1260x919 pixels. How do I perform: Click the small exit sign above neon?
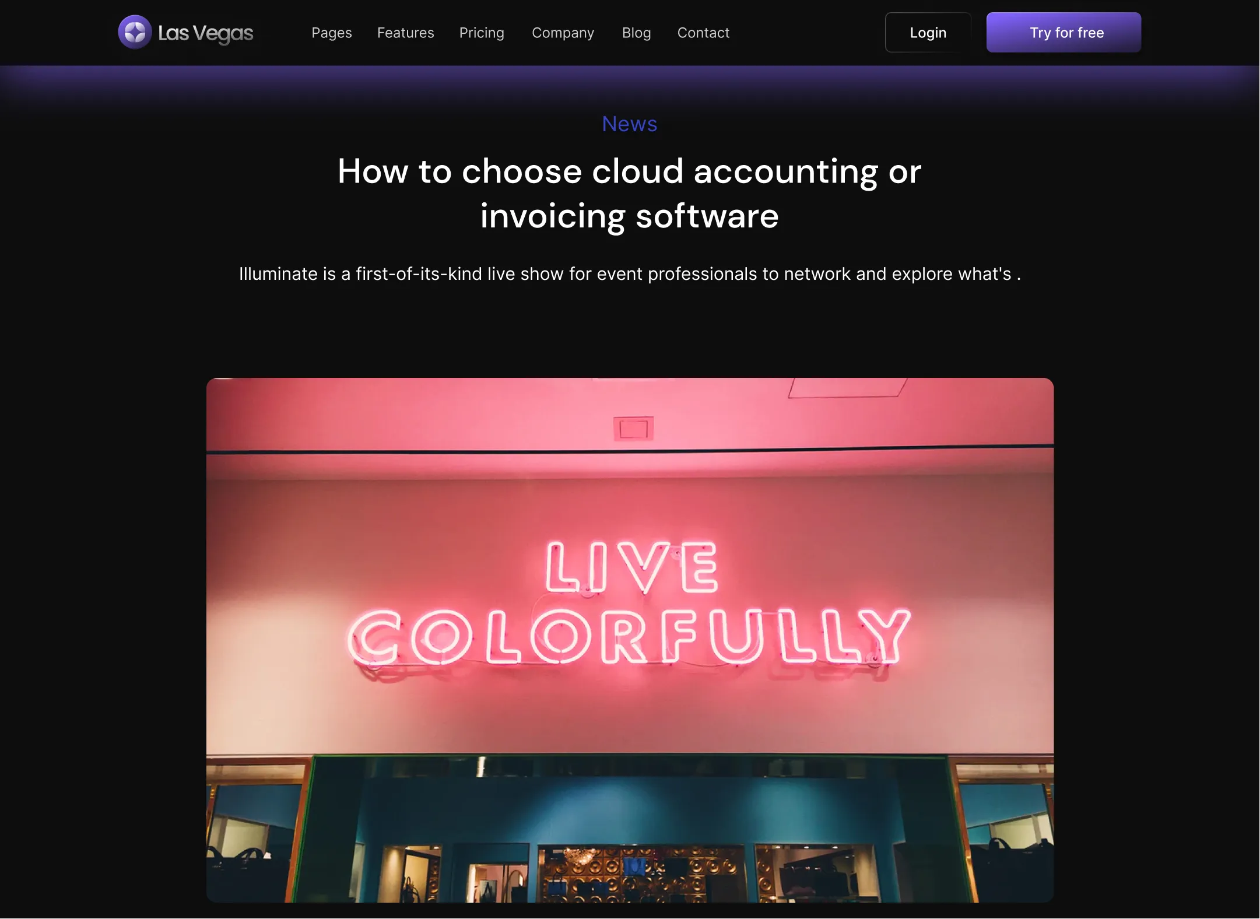[633, 429]
